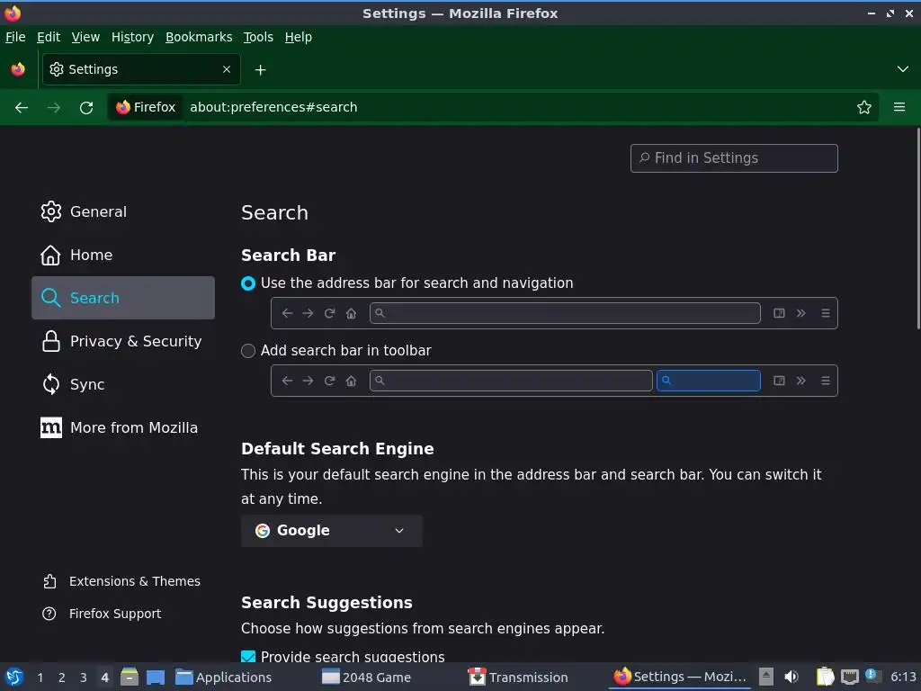
Task: Open the Tools menu
Action: point(258,37)
